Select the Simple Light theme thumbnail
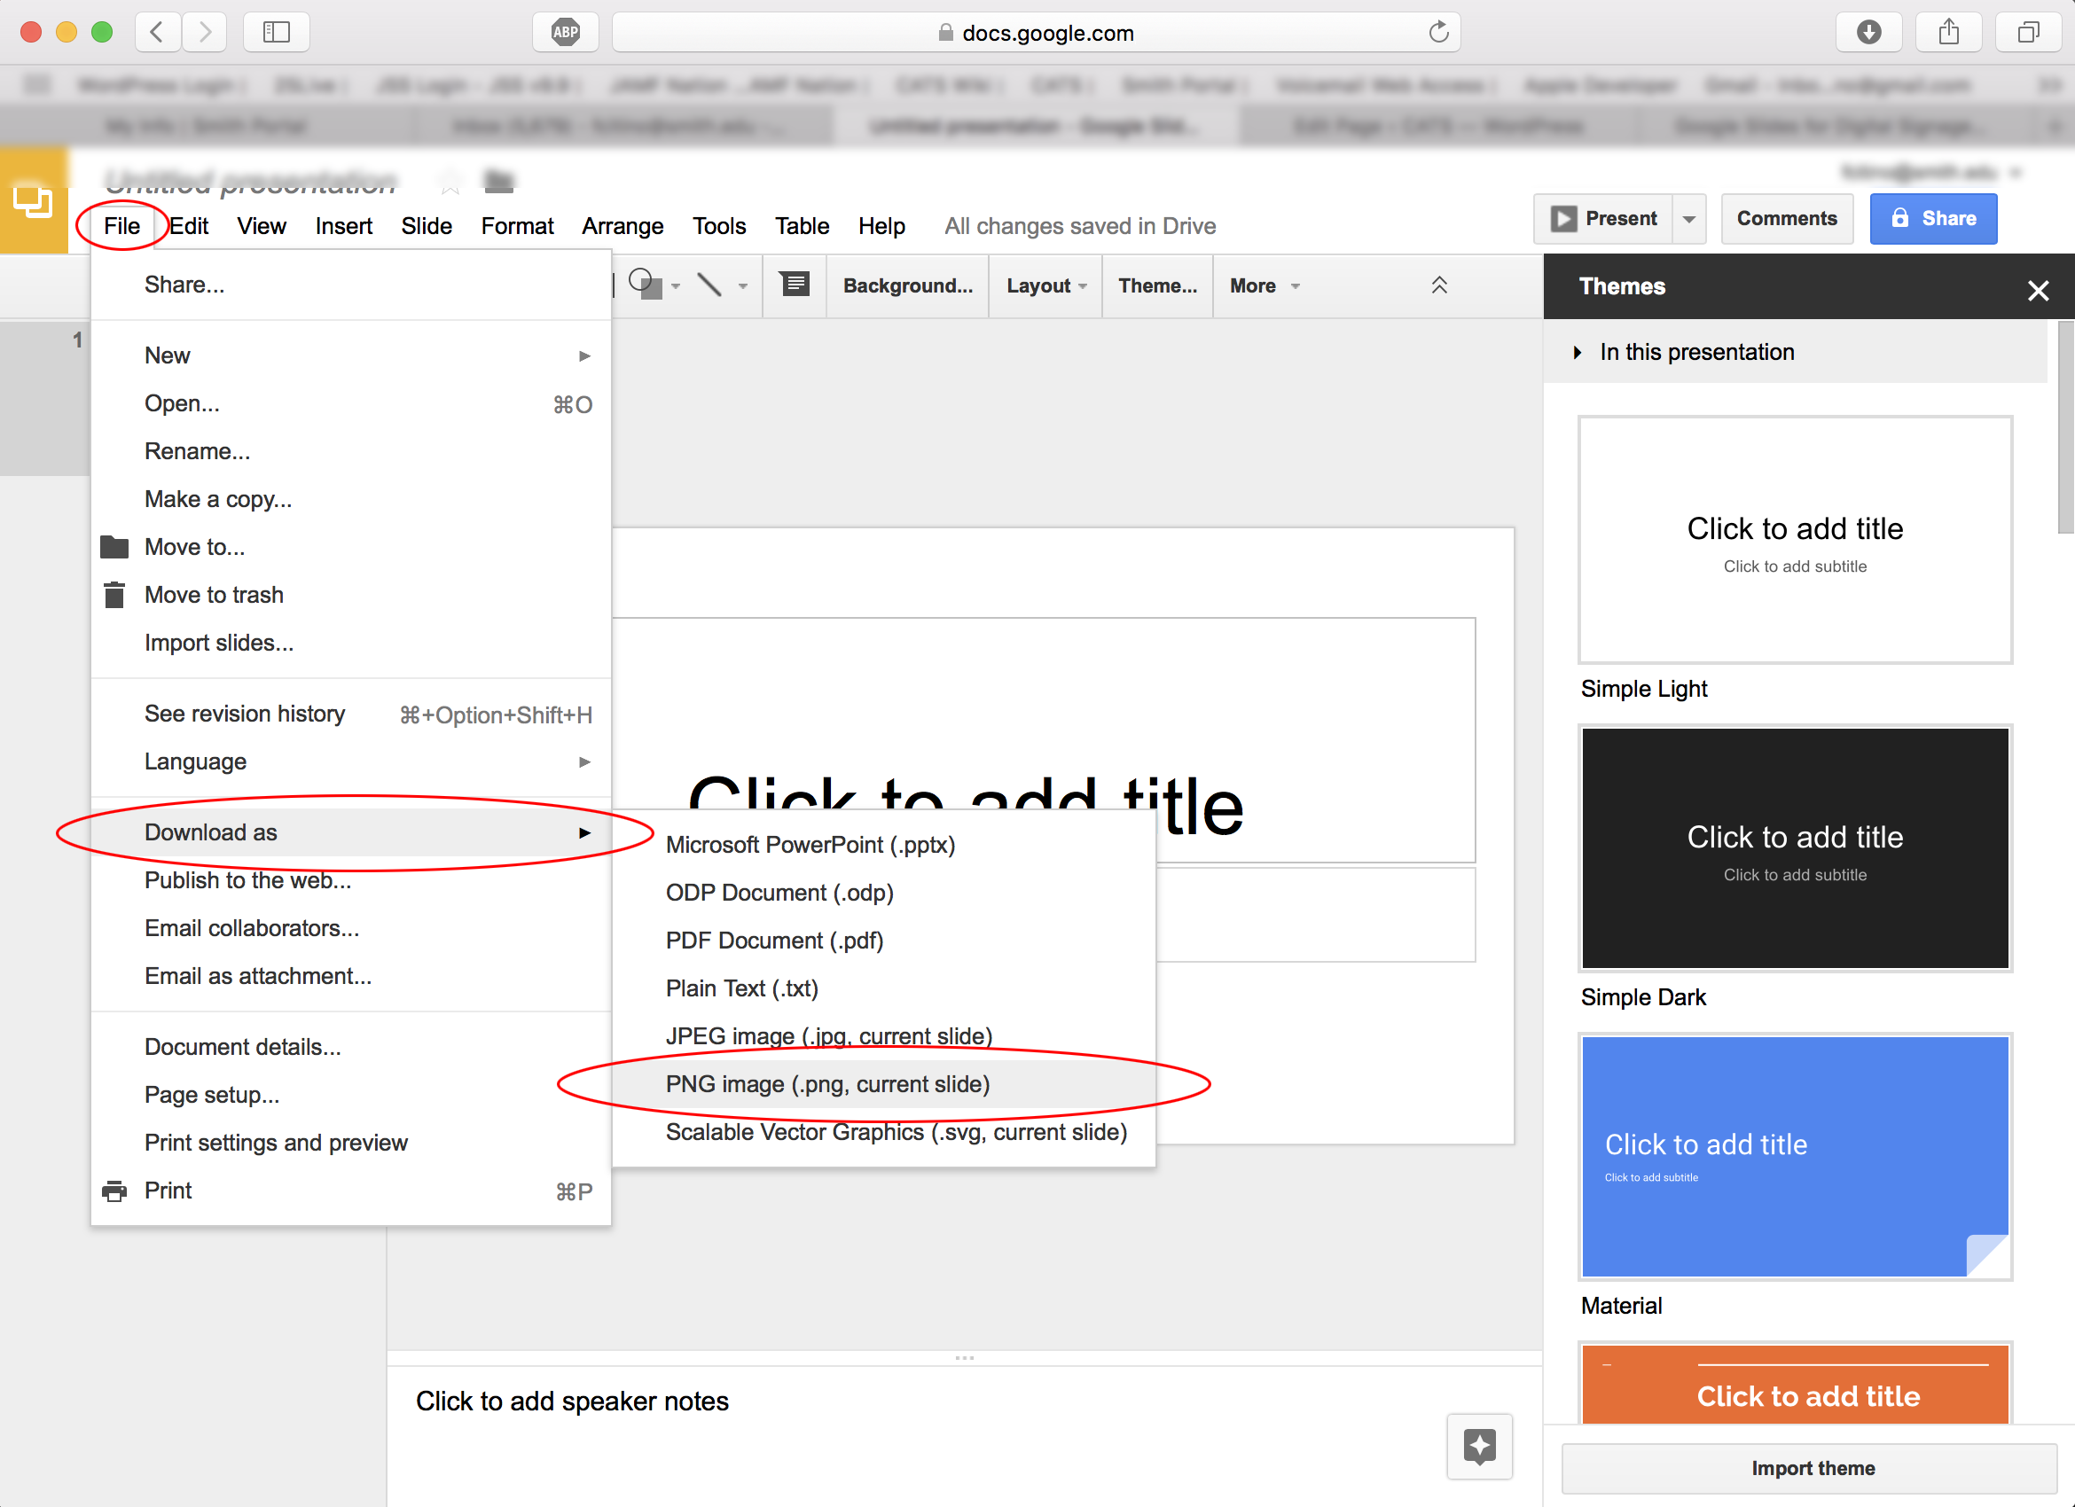This screenshot has height=1507, width=2075. pos(1795,540)
